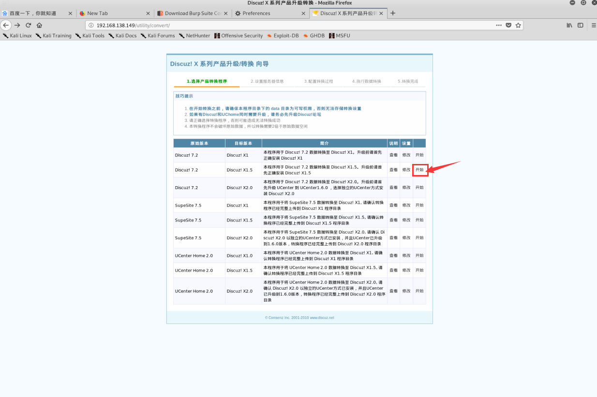Click 修改 for Discuz! 7.2 to X1.5
Image resolution: width=597 pixels, height=397 pixels.
tap(406, 170)
